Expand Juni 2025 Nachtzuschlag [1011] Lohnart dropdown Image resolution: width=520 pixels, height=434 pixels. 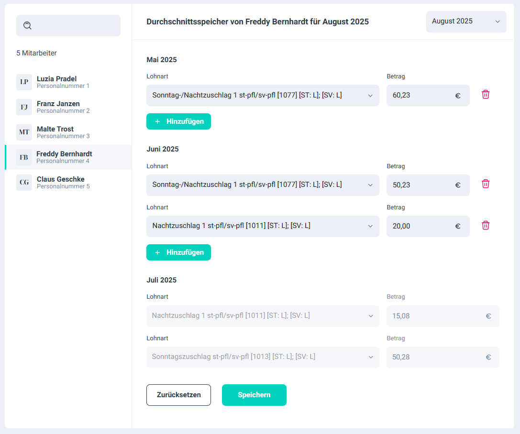262,226
